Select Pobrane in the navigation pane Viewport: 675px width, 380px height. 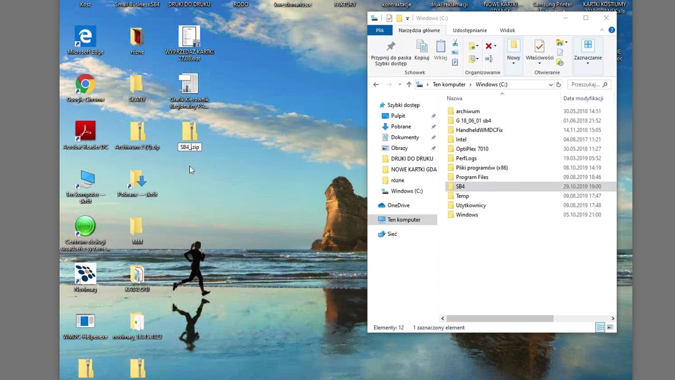[401, 127]
